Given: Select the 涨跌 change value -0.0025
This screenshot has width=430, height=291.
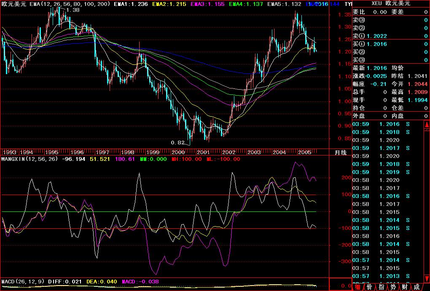Looking at the screenshot, I should (376, 76).
